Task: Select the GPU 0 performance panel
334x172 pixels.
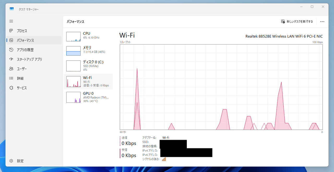Action: (89, 97)
